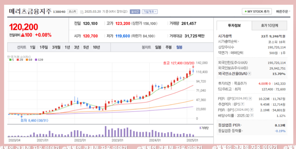Image resolution: width=296 pixels, height=149 pixels.
Task: Open the 빠른주문 dropdown
Action: (283, 12)
